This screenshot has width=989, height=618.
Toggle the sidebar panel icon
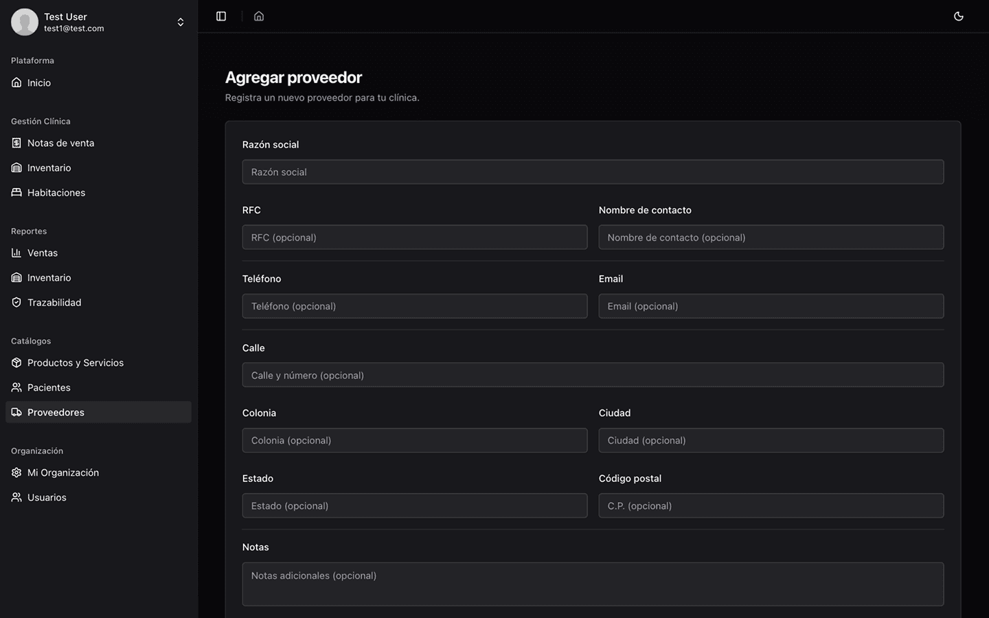click(221, 16)
